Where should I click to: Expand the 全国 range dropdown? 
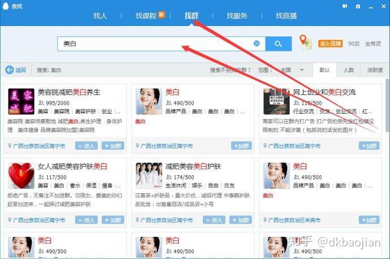point(302,70)
